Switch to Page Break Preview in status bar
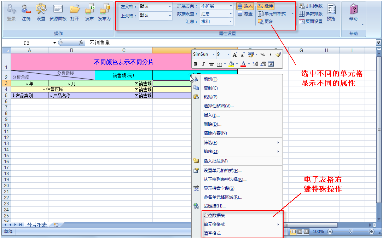The width and height of the screenshot is (383, 239). coord(306,232)
